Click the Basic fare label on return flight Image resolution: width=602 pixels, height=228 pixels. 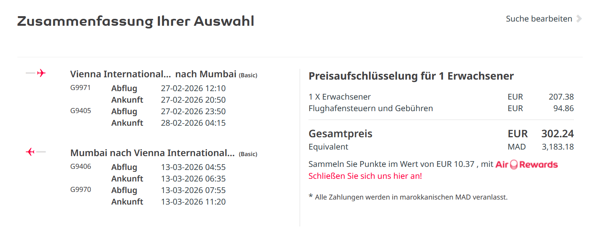pos(248,154)
